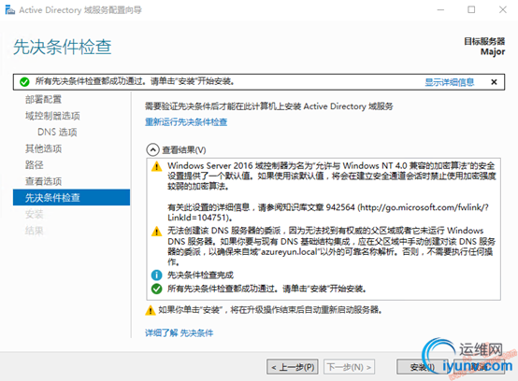The width and height of the screenshot is (518, 381).
Task: Select DNS 选项 step in sidebar
Action: click(x=57, y=133)
